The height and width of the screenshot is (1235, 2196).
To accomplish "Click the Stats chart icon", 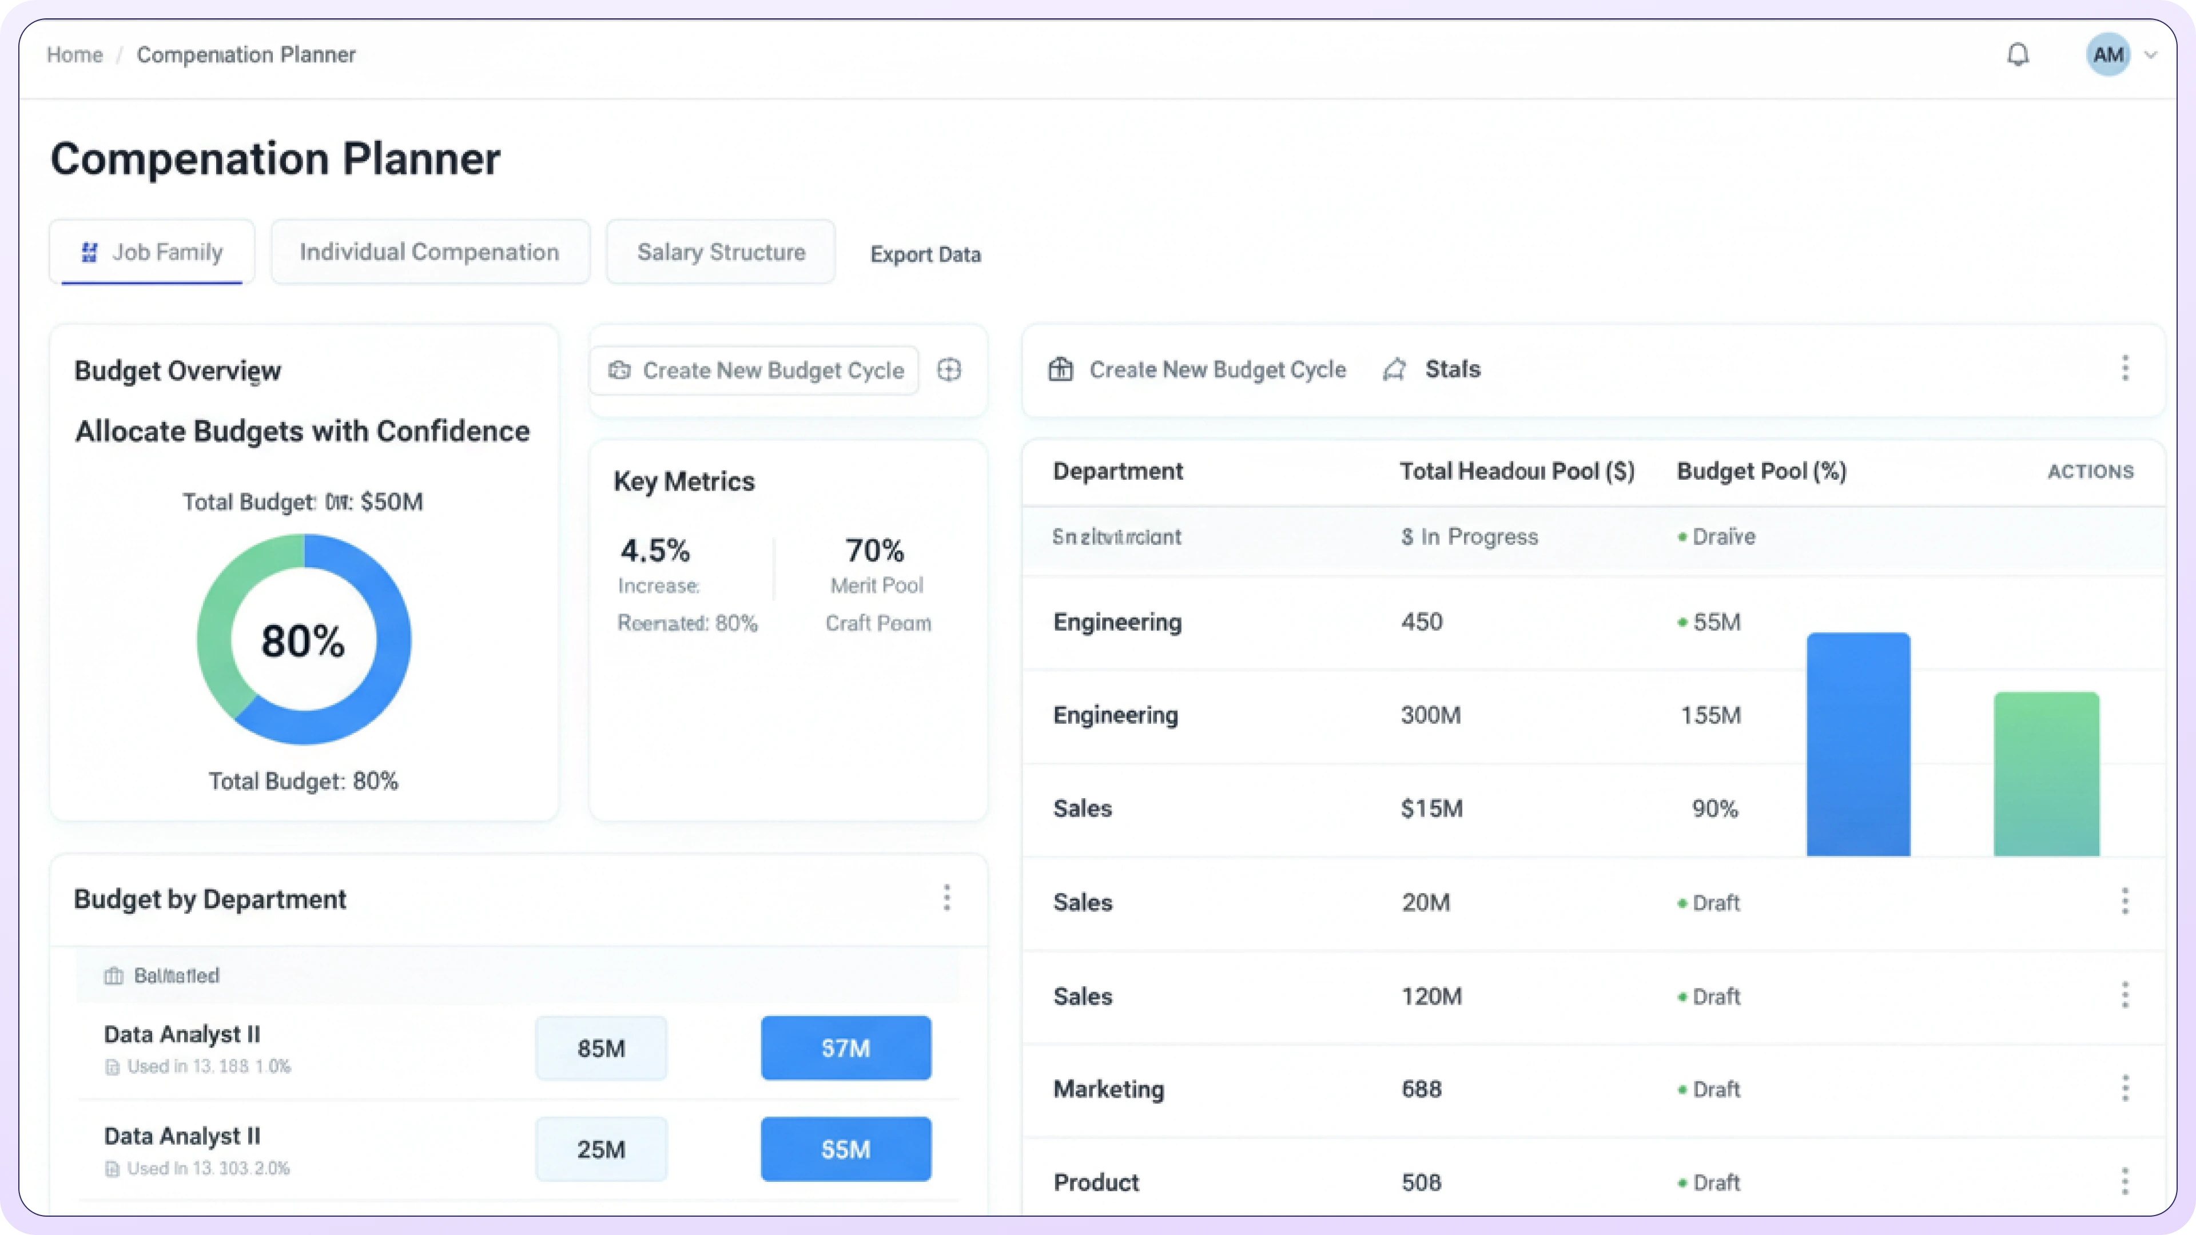I will [1395, 369].
